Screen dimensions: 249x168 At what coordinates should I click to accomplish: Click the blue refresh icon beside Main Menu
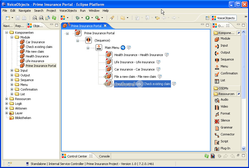click(x=123, y=48)
